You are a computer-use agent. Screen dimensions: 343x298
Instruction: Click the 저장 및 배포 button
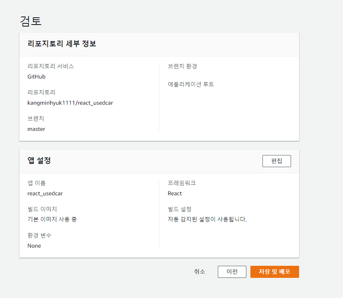[x=275, y=272]
